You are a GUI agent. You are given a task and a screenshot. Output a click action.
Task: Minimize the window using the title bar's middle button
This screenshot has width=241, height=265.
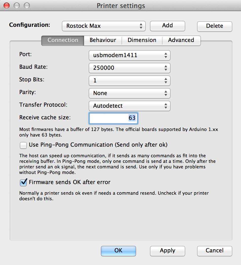17,6
